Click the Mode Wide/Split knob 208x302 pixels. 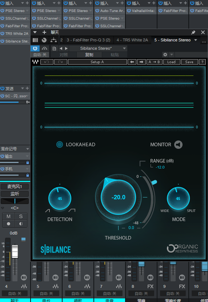[x=178, y=199]
